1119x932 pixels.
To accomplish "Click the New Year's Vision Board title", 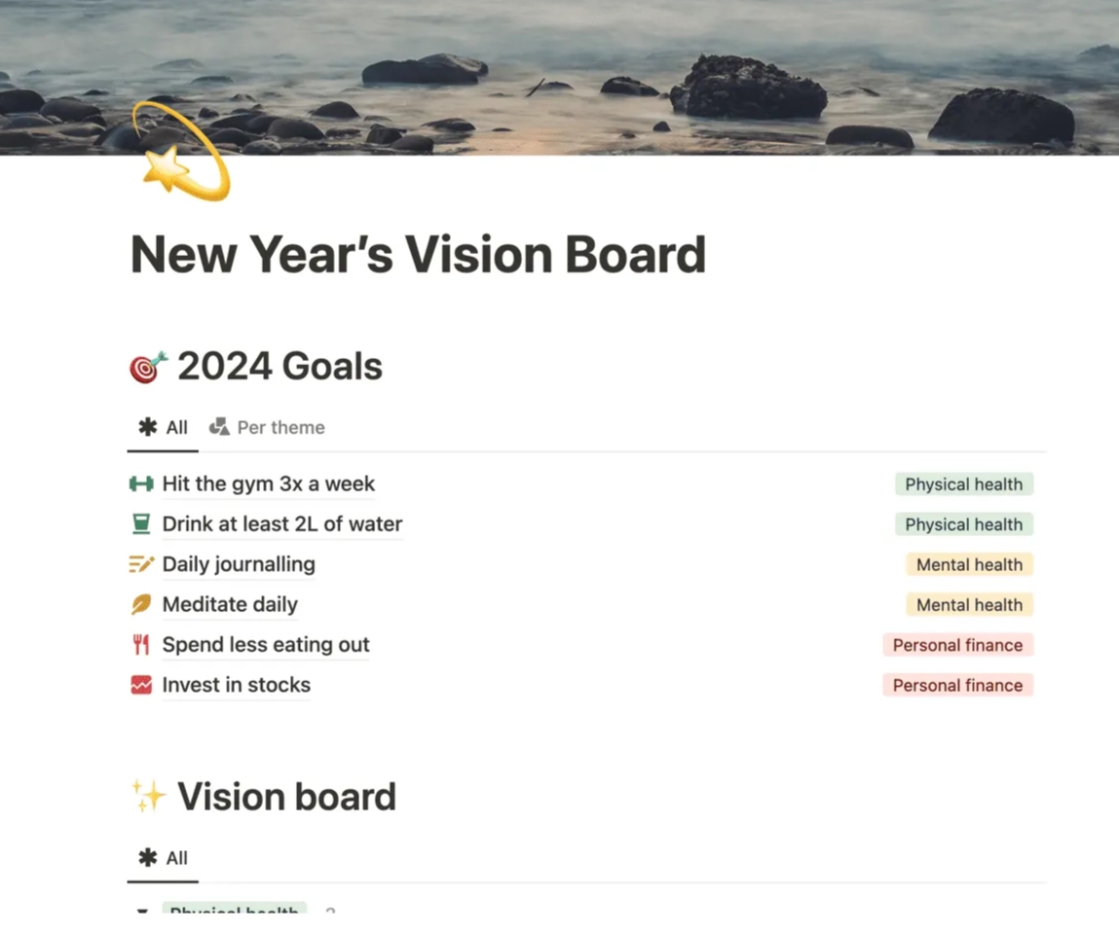I will tap(418, 255).
